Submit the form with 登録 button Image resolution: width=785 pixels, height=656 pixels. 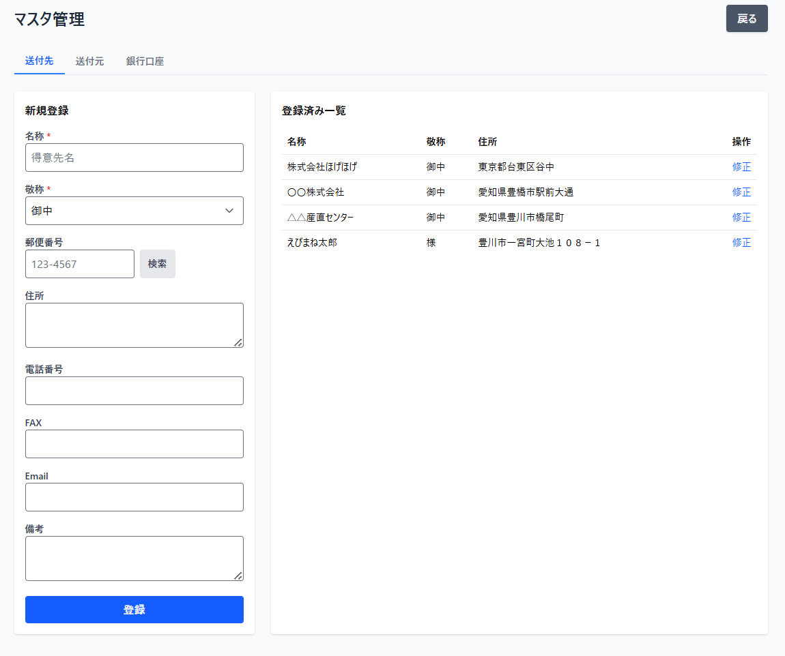point(134,610)
